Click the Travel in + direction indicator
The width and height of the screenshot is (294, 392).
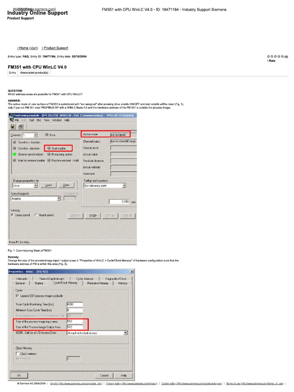pos(15,142)
